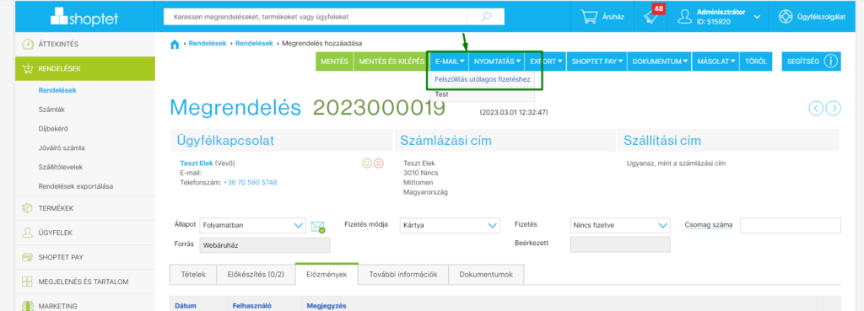Open the Teszt Elek customer link
Screen dimensions: 864x311
[197, 164]
